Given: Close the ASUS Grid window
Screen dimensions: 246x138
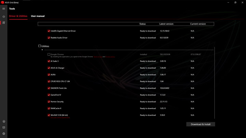Looking at the screenshot, I should click(x=242, y=2).
